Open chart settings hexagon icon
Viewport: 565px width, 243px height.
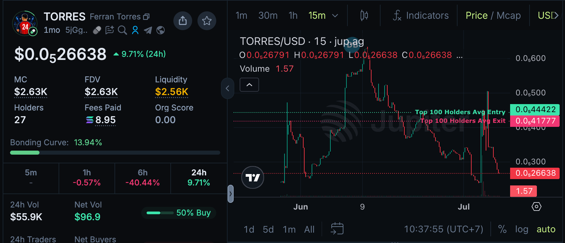(x=537, y=207)
